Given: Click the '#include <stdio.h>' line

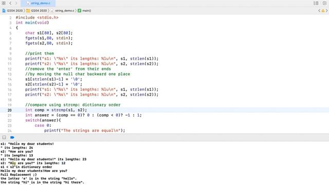Looking at the screenshot, I should (x=37, y=17).
